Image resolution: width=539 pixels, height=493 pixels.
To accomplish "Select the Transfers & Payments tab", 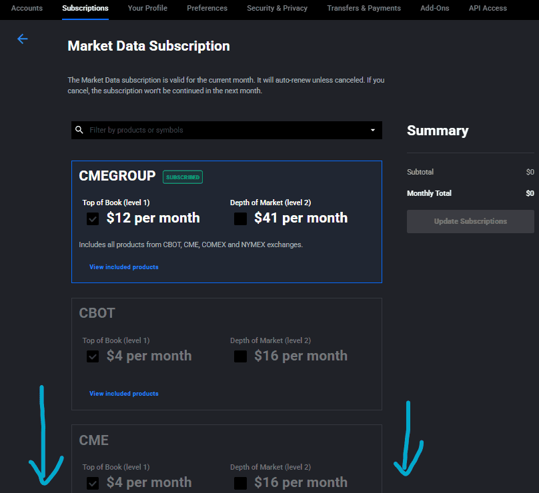I will tap(364, 8).
